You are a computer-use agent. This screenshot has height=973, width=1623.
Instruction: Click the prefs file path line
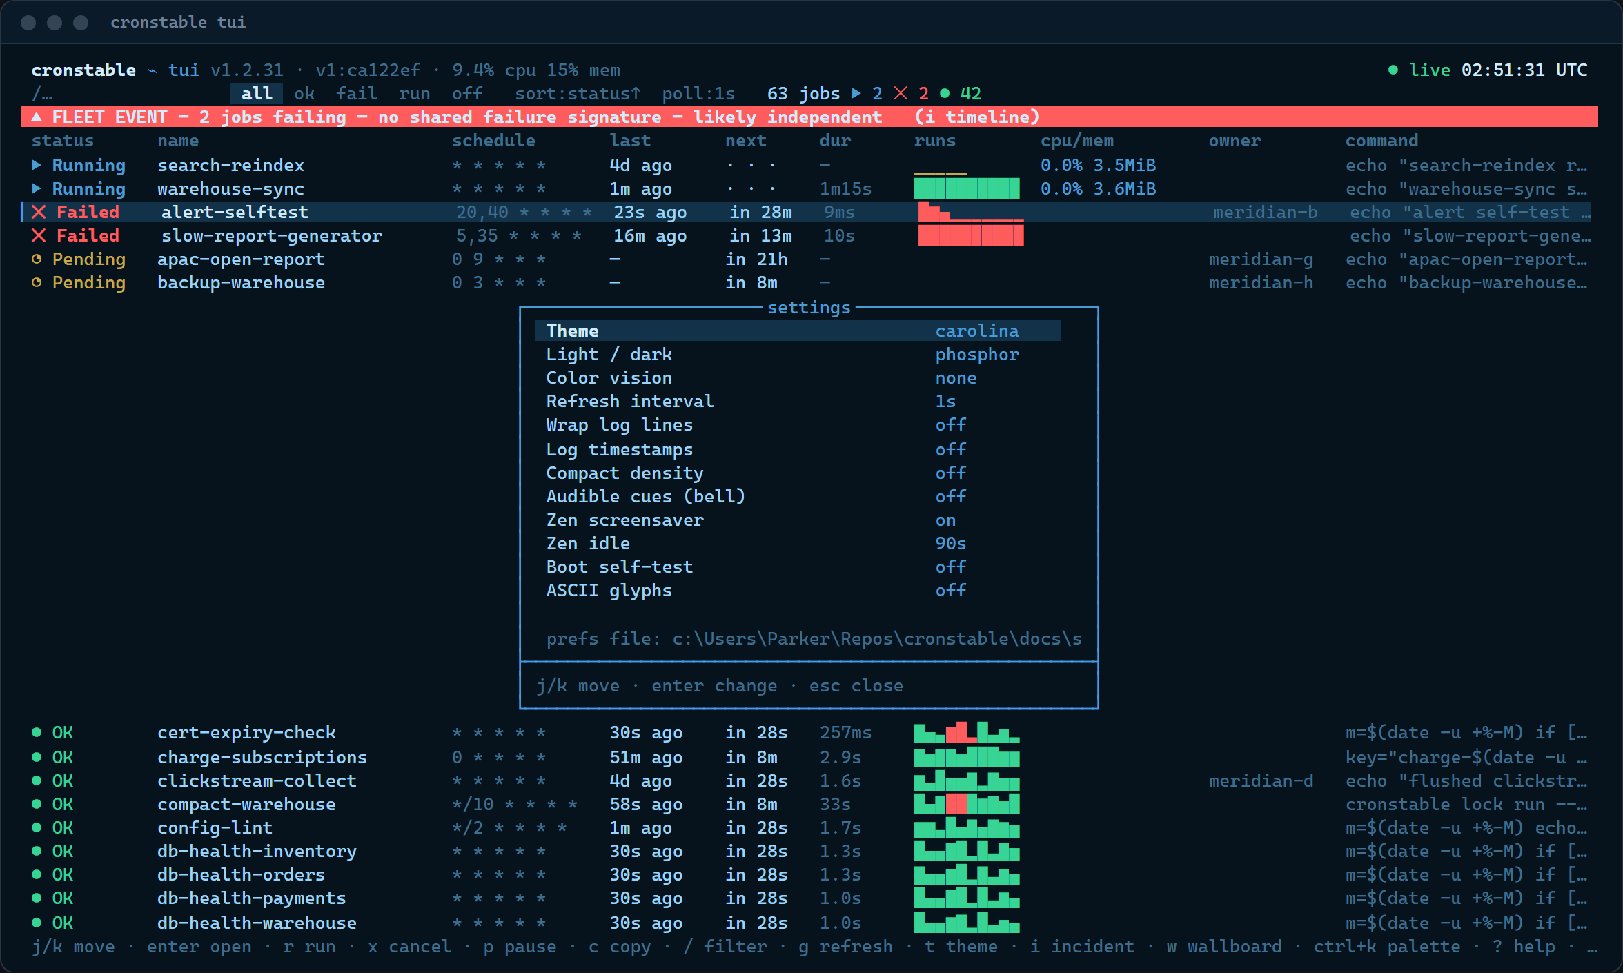click(814, 638)
